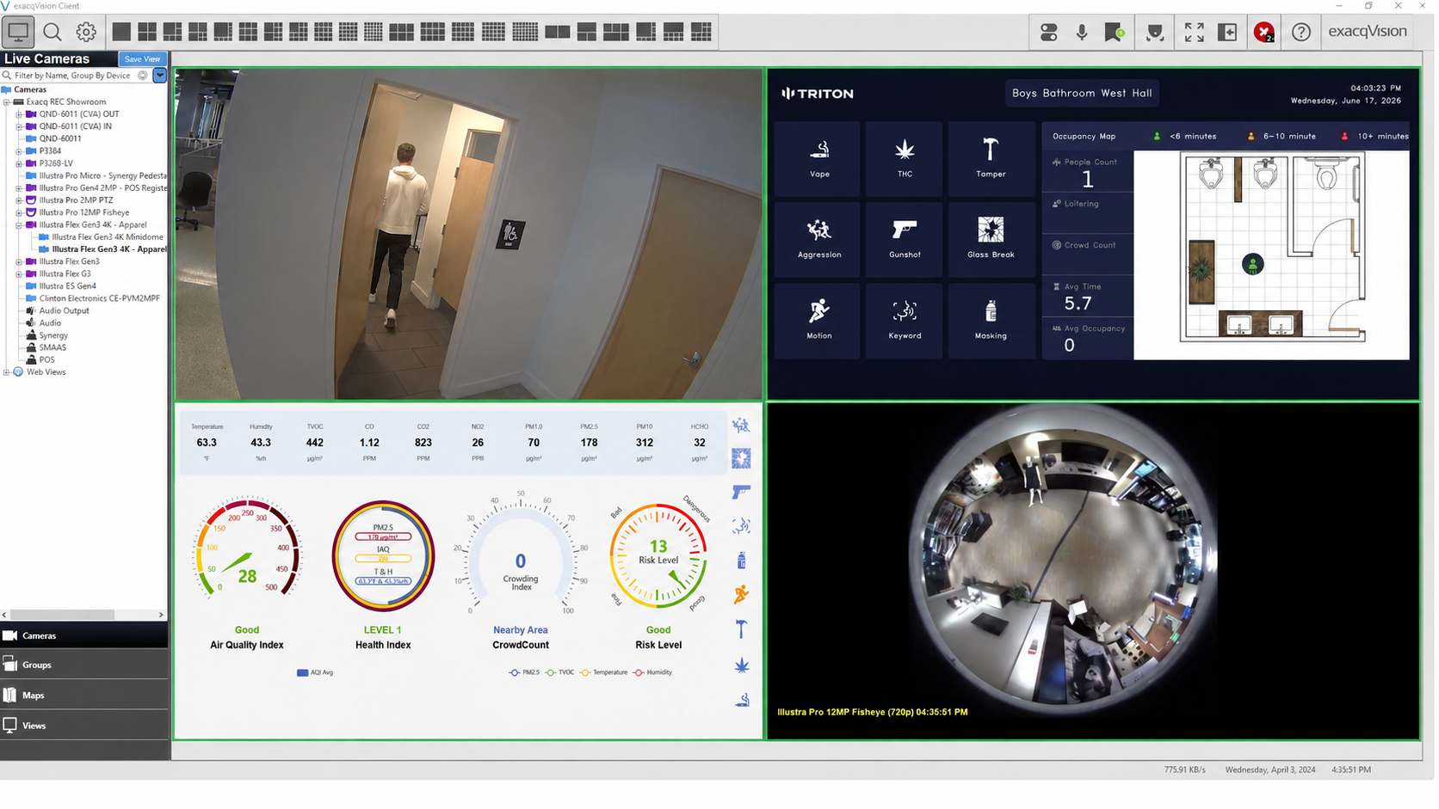
Task: Toggle AQI Avg legend series
Action: click(x=315, y=672)
